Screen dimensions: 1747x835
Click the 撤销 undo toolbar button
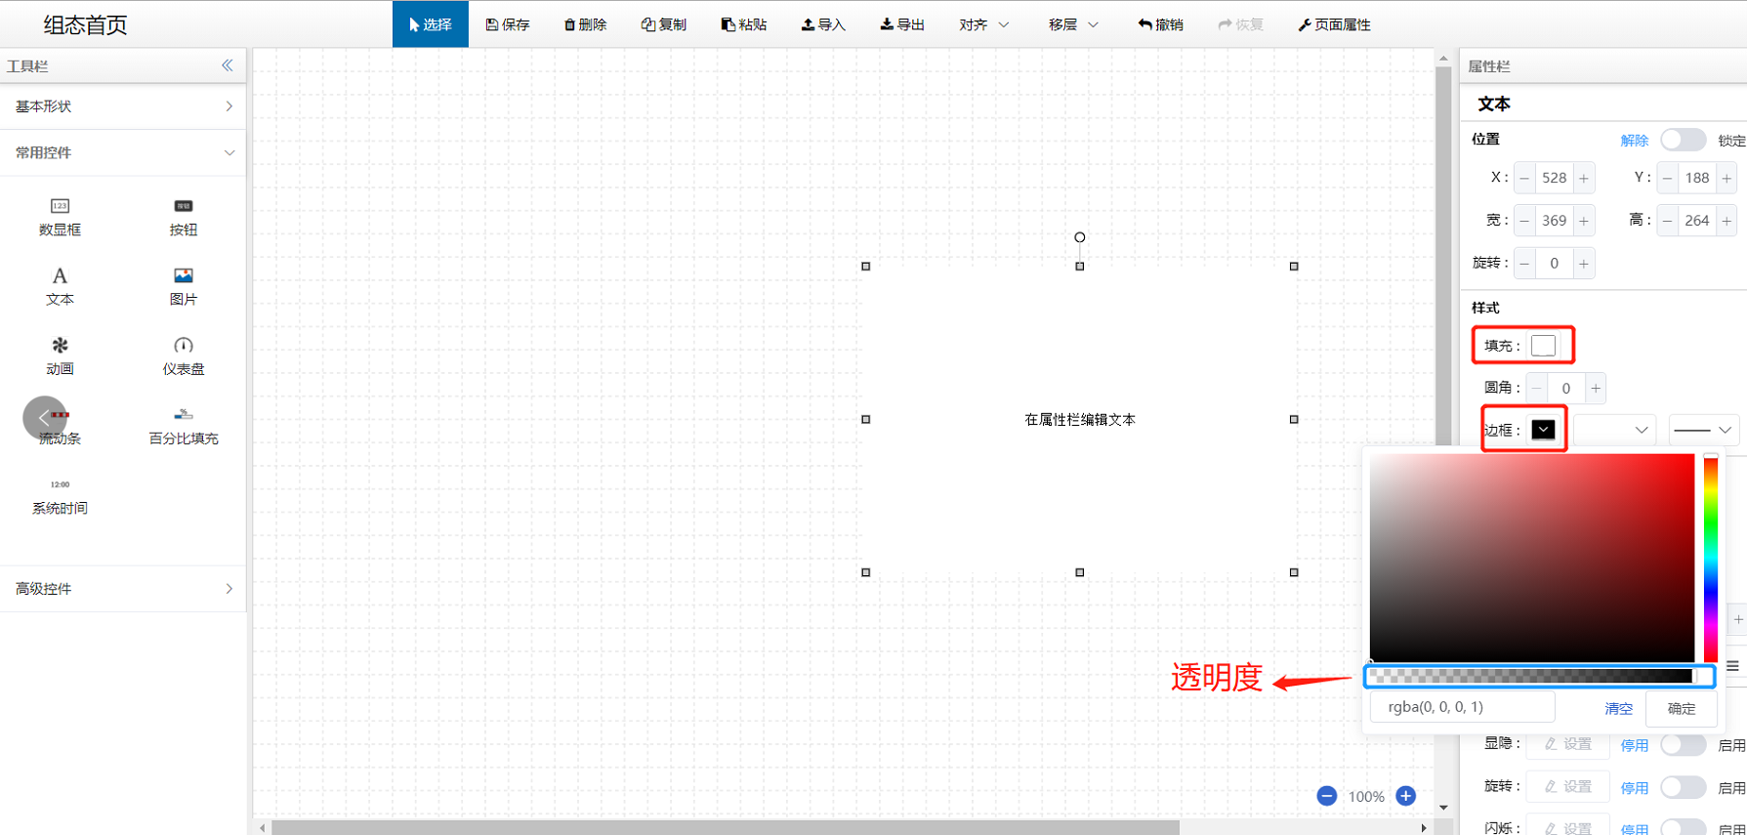click(1160, 24)
